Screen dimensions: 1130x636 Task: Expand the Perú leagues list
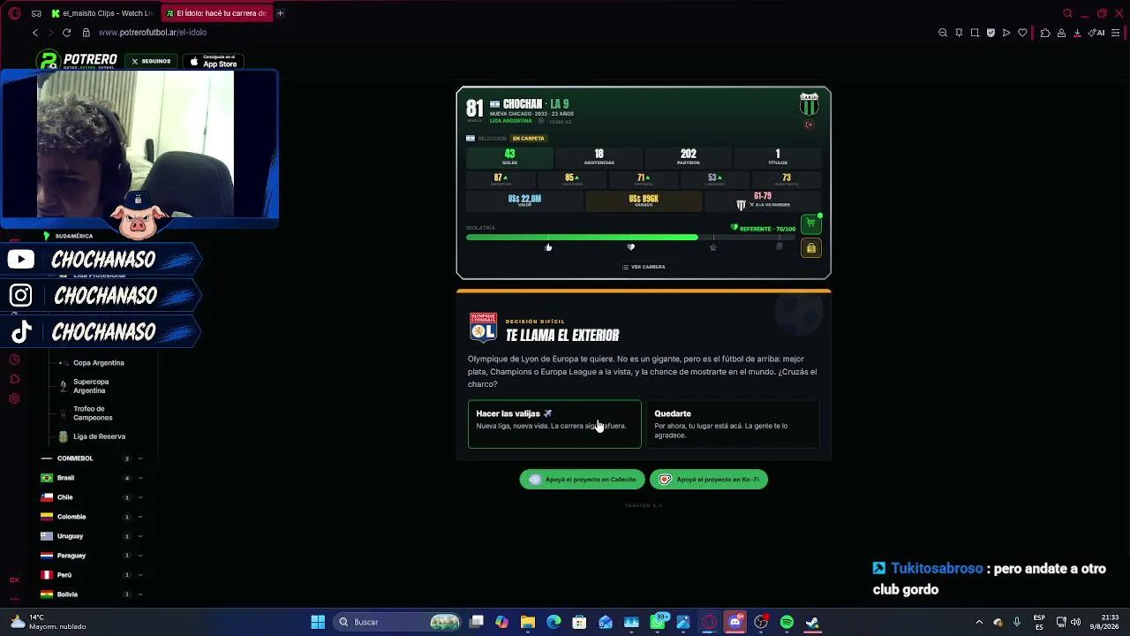(139, 575)
